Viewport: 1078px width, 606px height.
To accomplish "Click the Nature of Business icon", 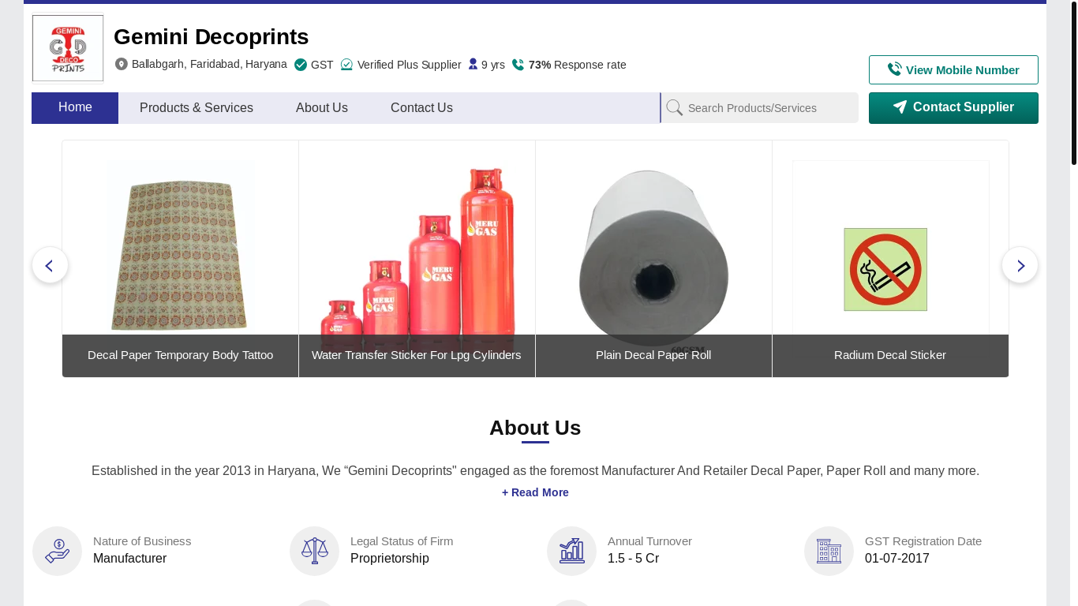I will coord(58,551).
